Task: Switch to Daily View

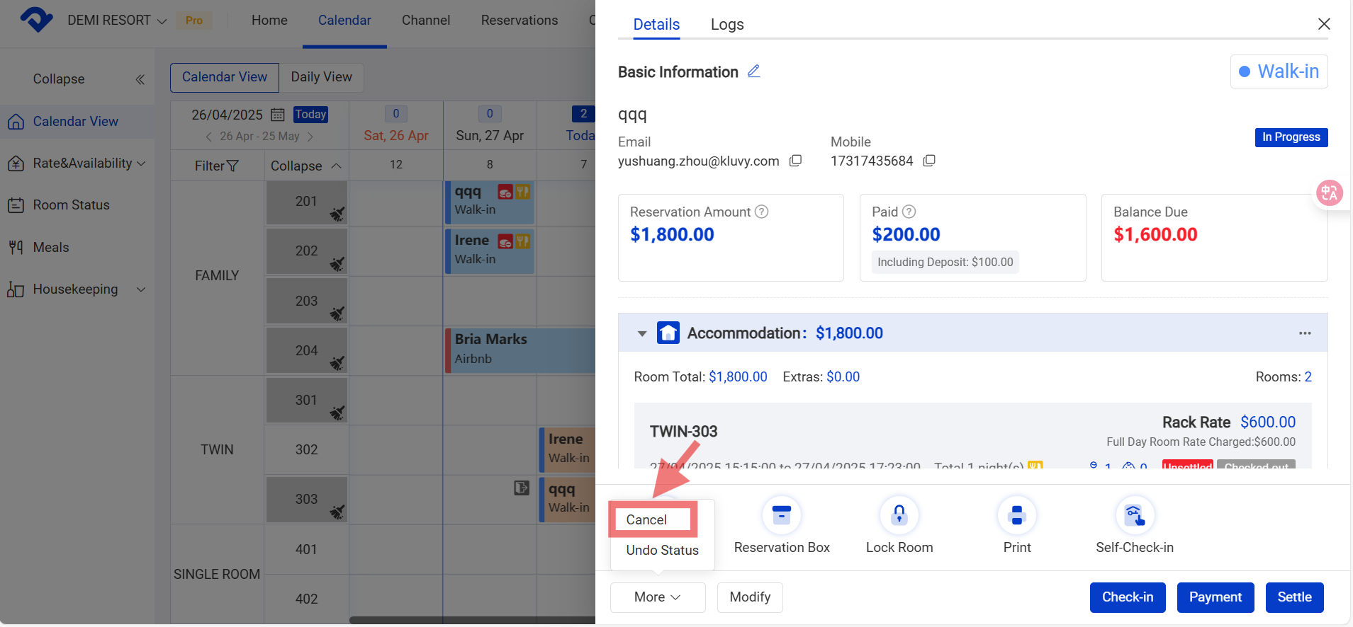Action: (321, 77)
